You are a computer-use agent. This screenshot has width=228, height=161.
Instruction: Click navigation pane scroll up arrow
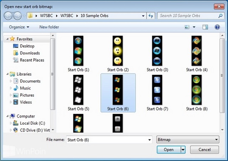tap(53, 35)
